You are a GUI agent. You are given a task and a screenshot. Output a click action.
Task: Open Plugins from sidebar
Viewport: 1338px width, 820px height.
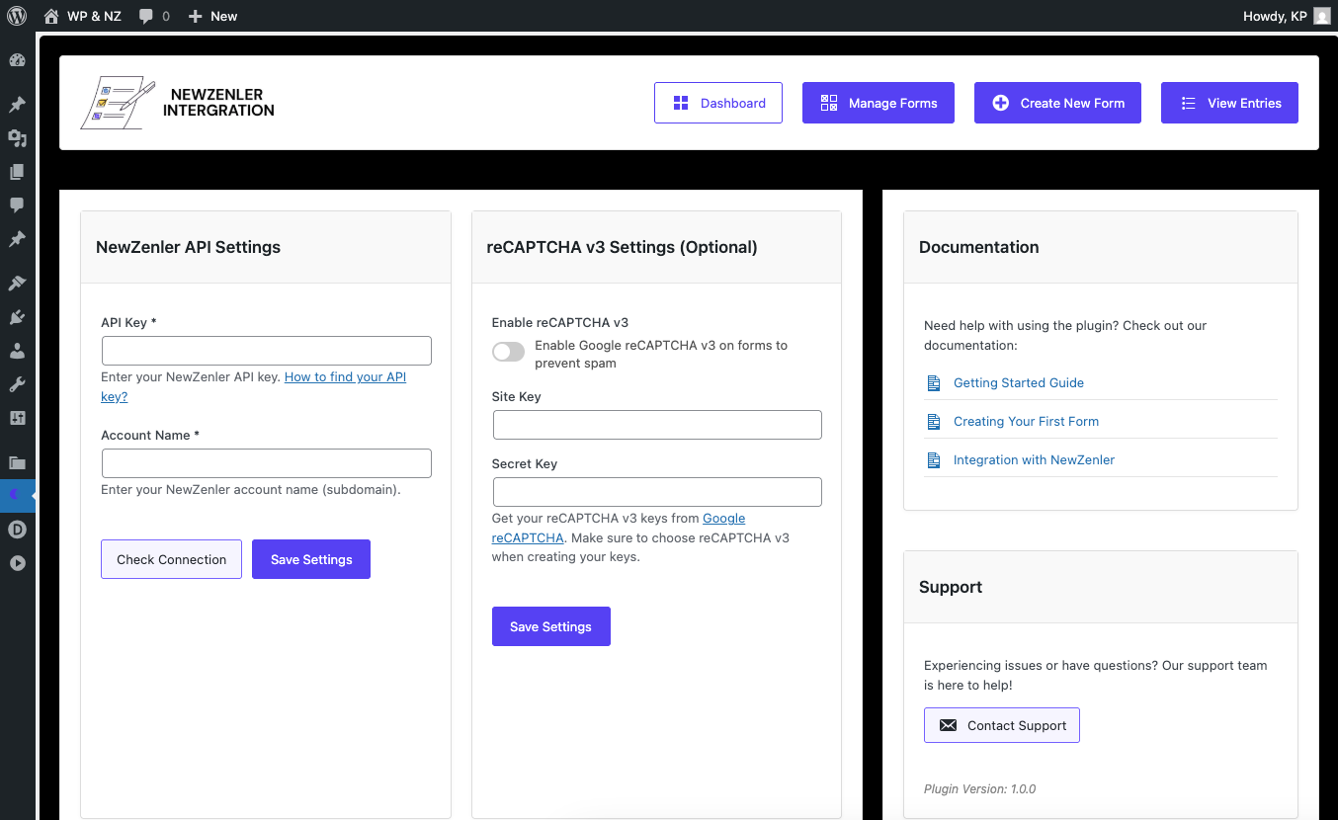pyautogui.click(x=17, y=317)
